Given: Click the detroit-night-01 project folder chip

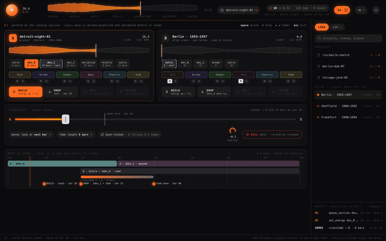Looking at the screenshot, I should click(239, 10).
